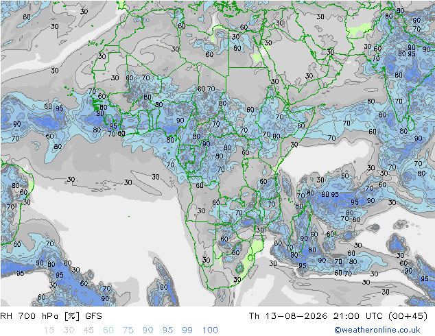Click the weatheronline.co.uk copyright link
435x336 pixels.
(377, 330)
